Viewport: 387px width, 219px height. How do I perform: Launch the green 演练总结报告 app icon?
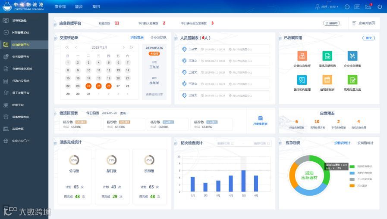coord(327,56)
